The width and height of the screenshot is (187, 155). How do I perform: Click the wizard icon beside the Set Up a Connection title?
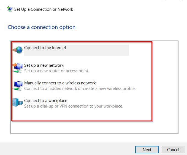click(x=10, y=9)
